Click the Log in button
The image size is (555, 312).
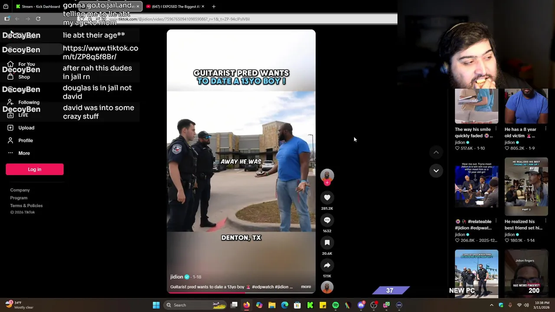click(x=35, y=169)
